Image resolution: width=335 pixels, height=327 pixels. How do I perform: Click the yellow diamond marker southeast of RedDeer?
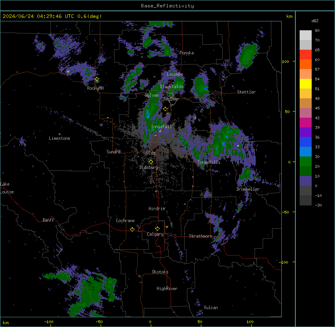(x=165, y=109)
